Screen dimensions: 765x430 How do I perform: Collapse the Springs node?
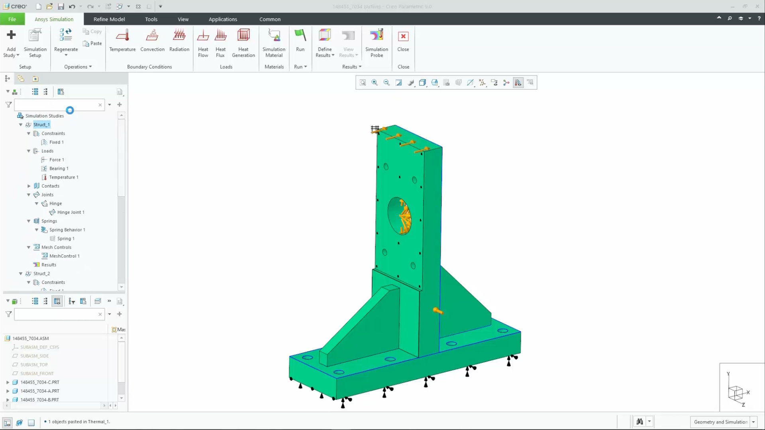(x=29, y=221)
